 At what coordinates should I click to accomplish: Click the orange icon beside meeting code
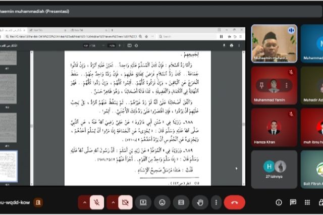coord(38,202)
